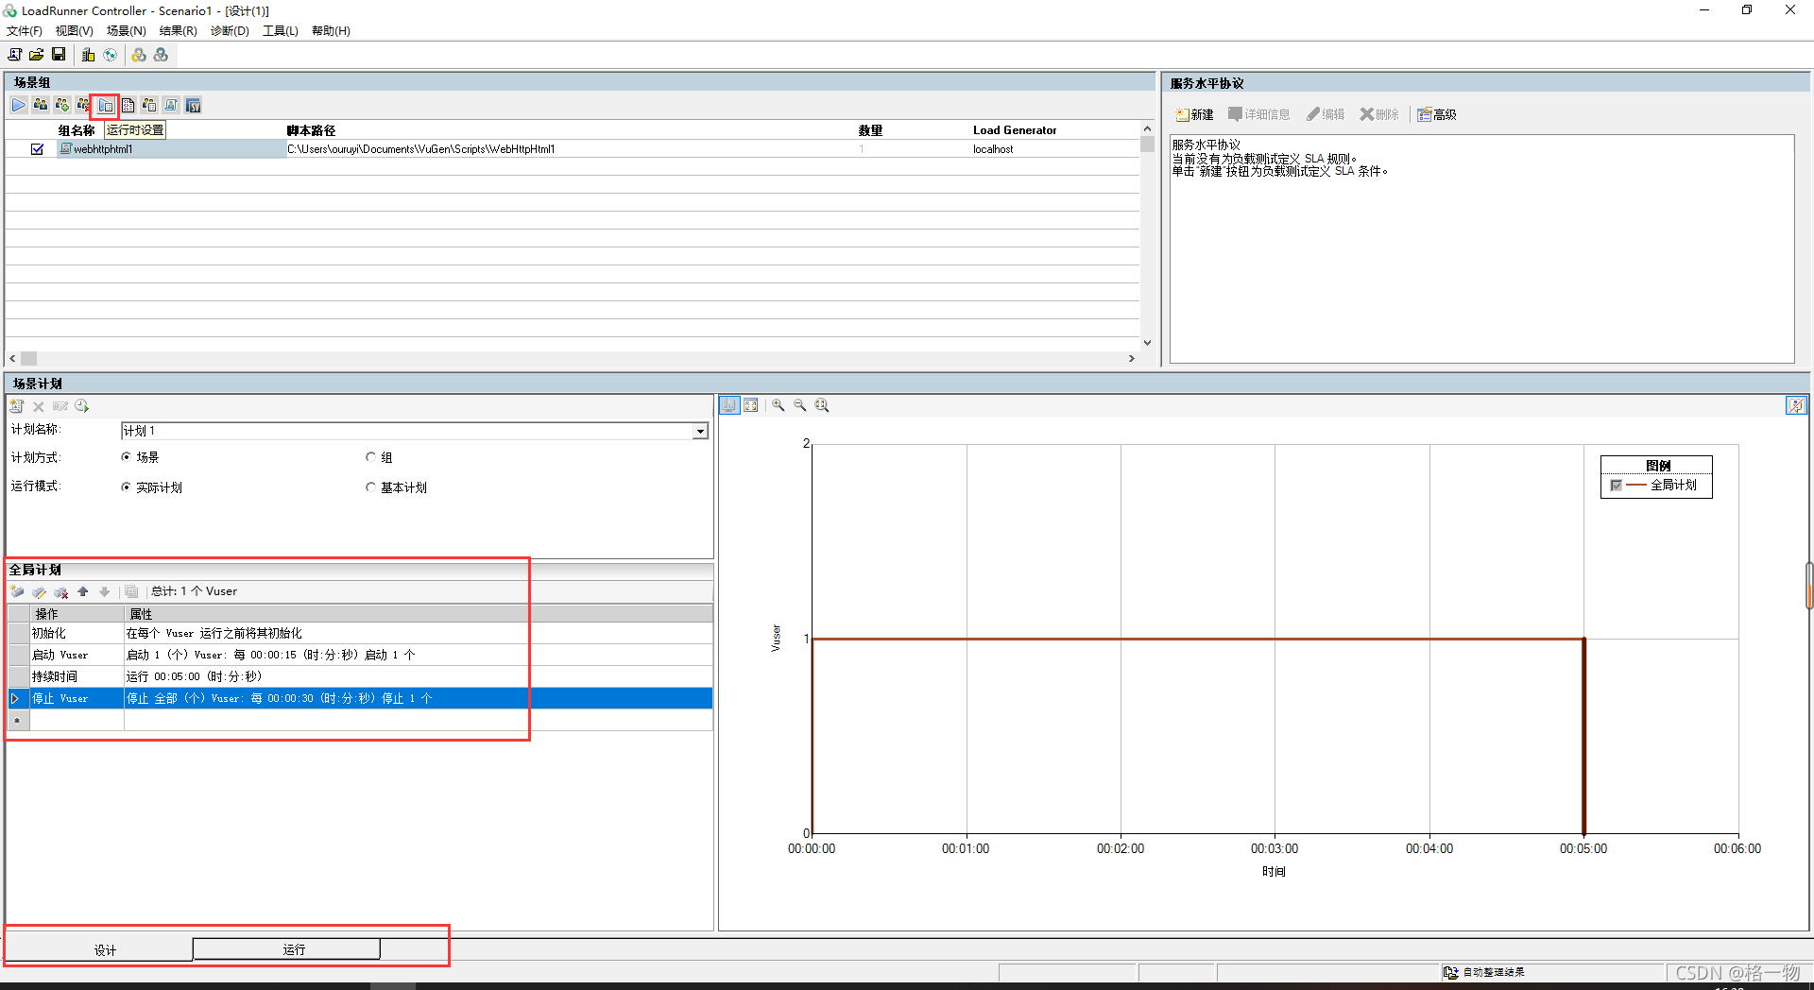1814x990 pixels.
Task: Zoom out on the schedule graph
Action: pos(800,405)
